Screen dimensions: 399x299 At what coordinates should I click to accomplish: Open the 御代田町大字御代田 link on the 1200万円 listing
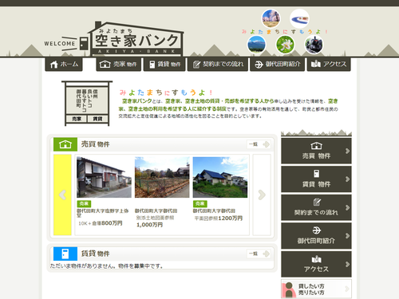214,210
